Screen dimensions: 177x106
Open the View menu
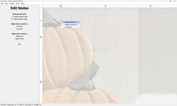click(x=18, y=4)
